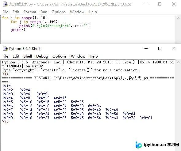The width and height of the screenshot is (181, 151).
Task: Click Shell scrollbar up arrow
Action: point(178,62)
